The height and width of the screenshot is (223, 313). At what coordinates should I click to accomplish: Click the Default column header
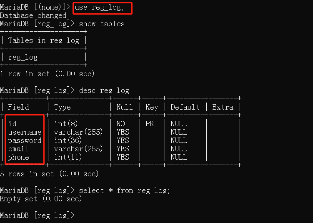185,107
